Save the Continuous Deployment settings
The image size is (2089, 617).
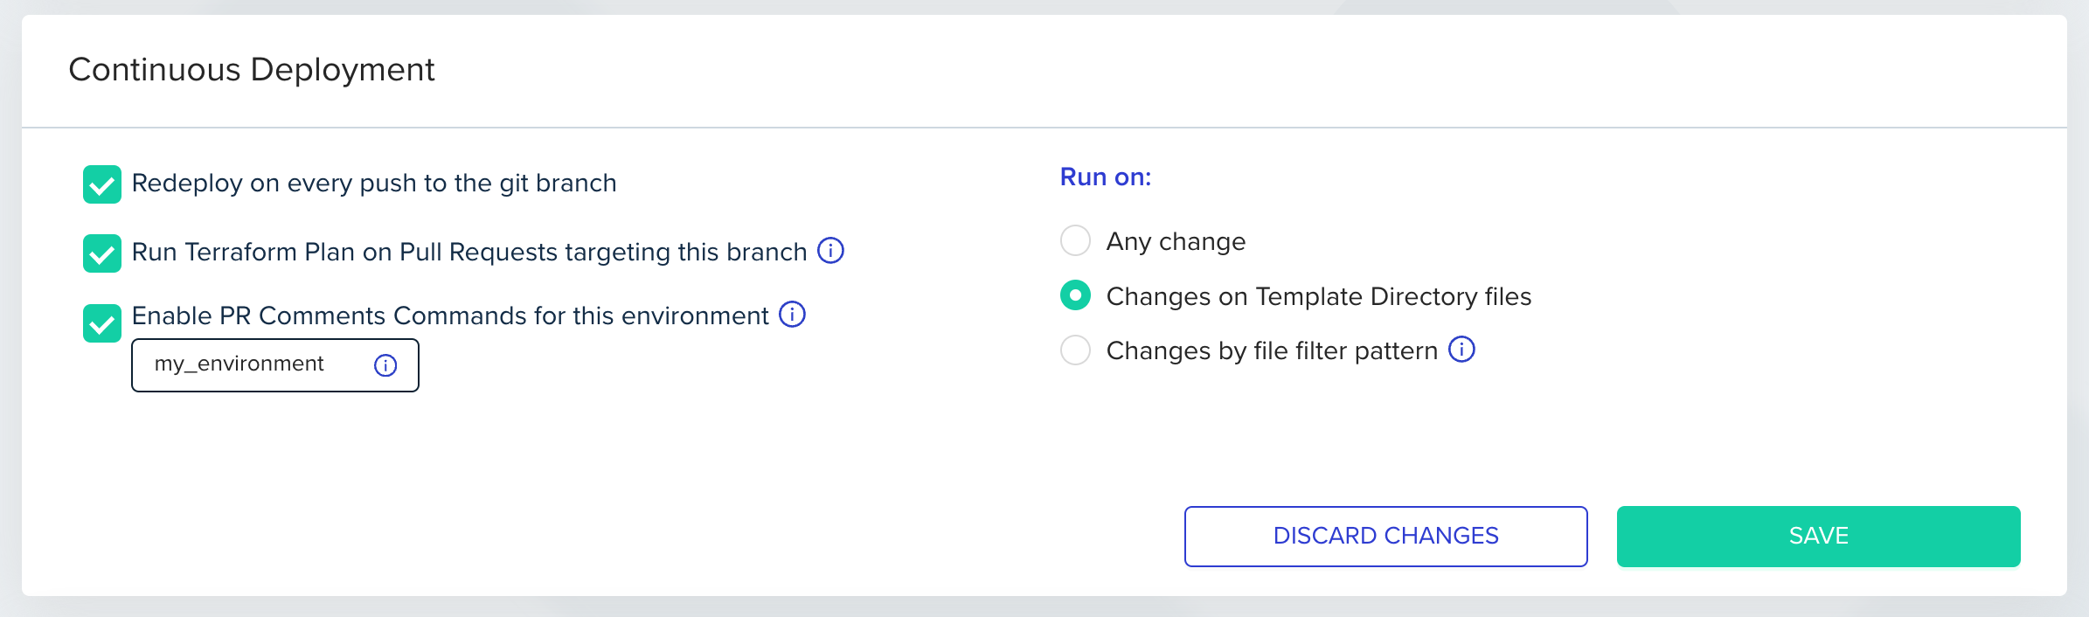(x=1818, y=536)
